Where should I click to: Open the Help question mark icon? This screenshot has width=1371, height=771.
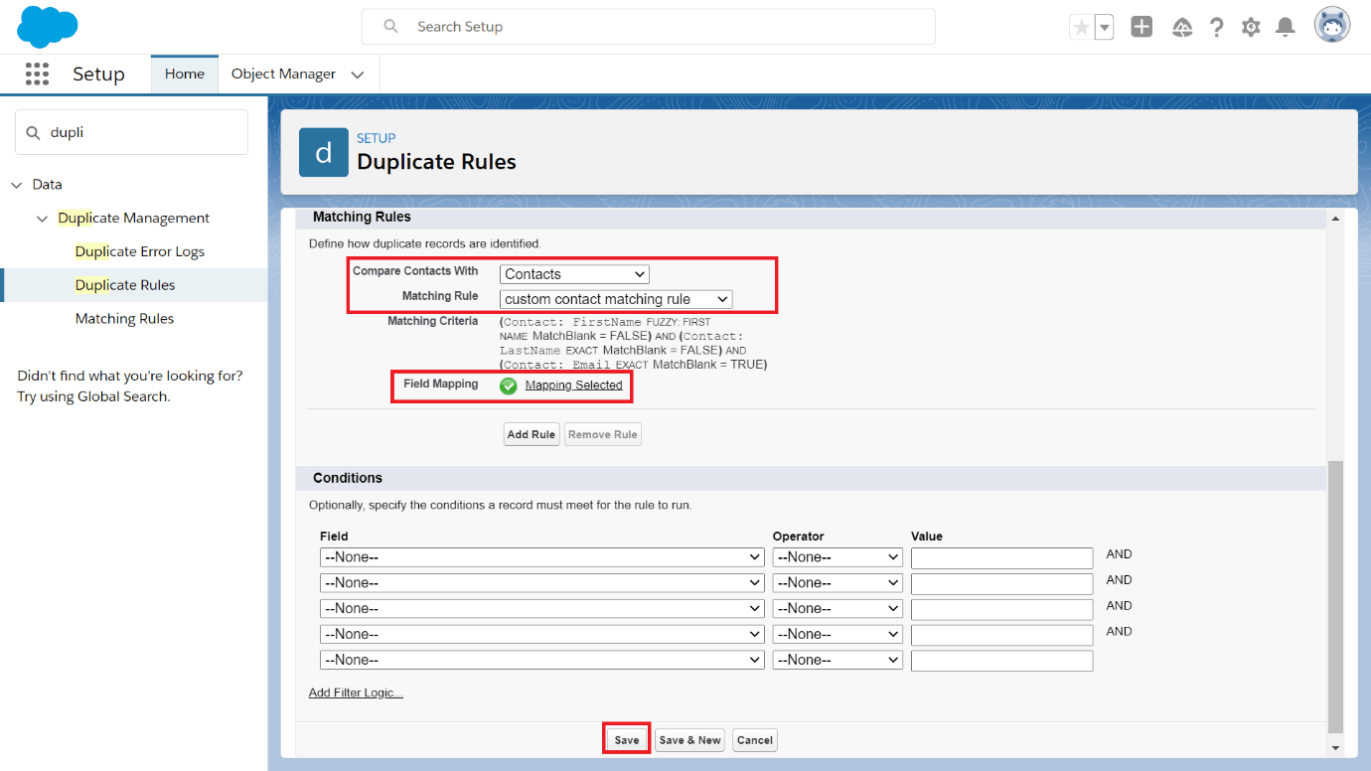tap(1216, 28)
